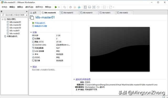This screenshot has width=168, height=98.
Task: Click the 内存 memory device icon
Action: (33, 35)
